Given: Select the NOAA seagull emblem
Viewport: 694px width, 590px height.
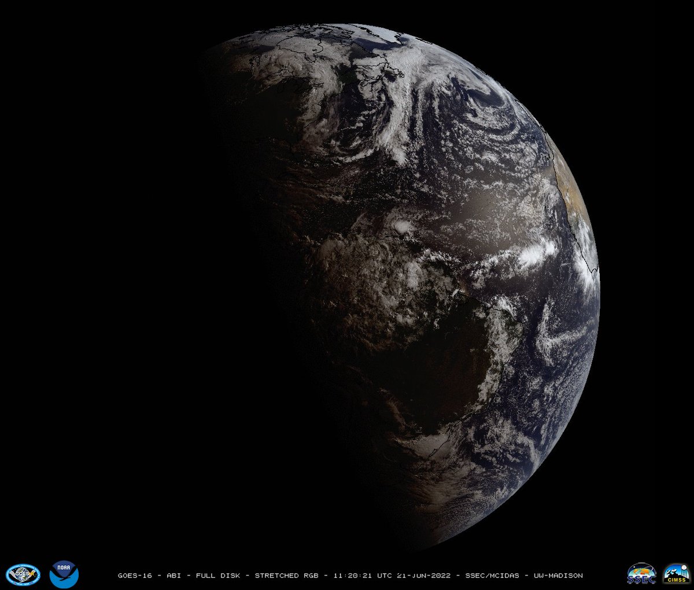Looking at the screenshot, I should point(65,573).
